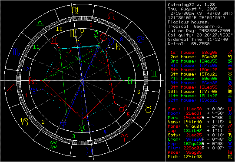
Task: Select the coordinates line 121°30'00"E 25°03'00"N
Action: [196, 18]
